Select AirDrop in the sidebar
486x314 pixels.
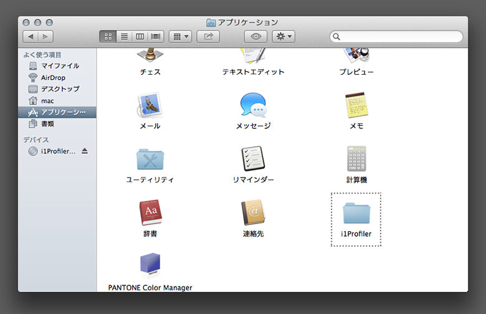click(53, 77)
